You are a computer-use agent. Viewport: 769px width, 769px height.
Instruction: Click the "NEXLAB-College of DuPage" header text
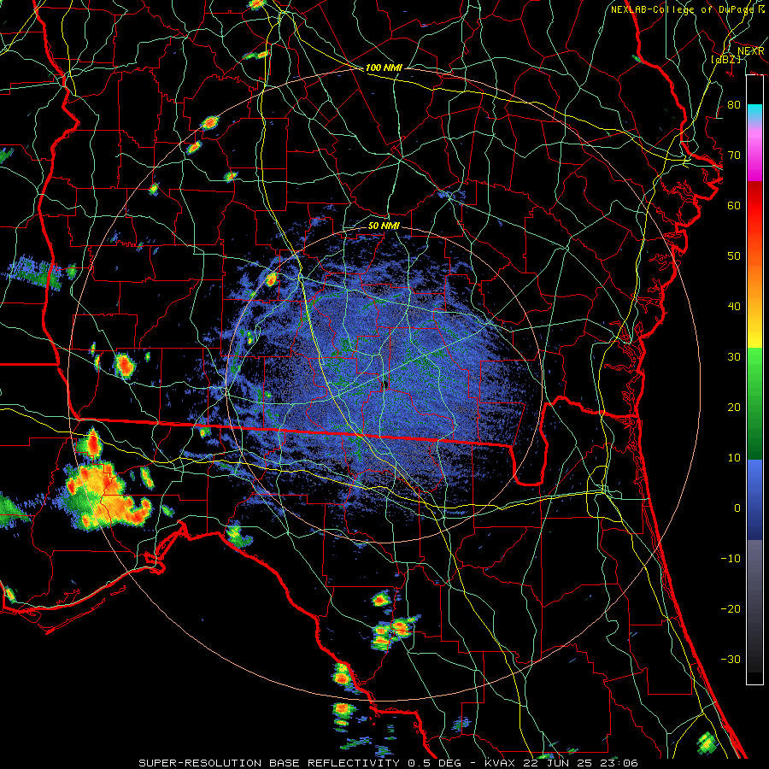coord(684,9)
